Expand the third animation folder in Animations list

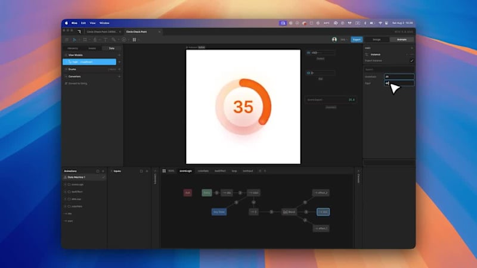[x=65, y=199]
